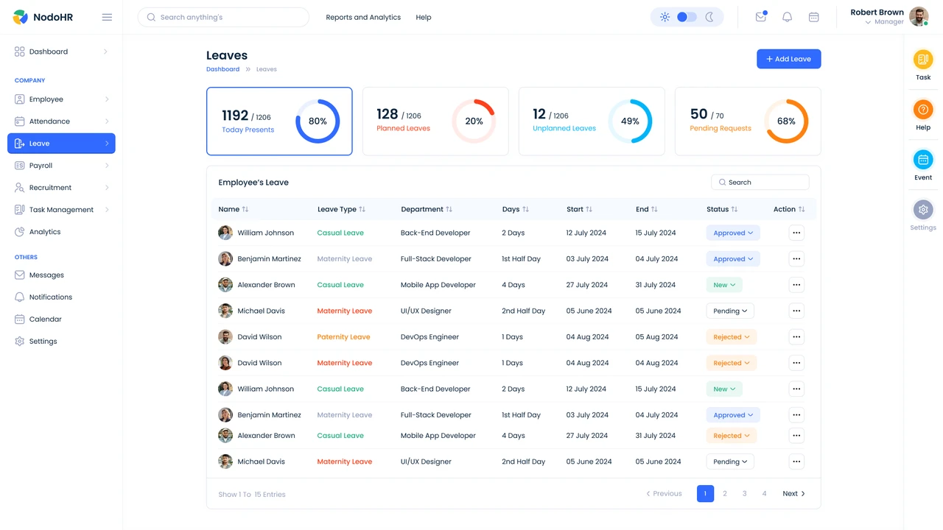Open action menu for Michael Davis last row
The image size is (943, 530).
click(x=796, y=462)
